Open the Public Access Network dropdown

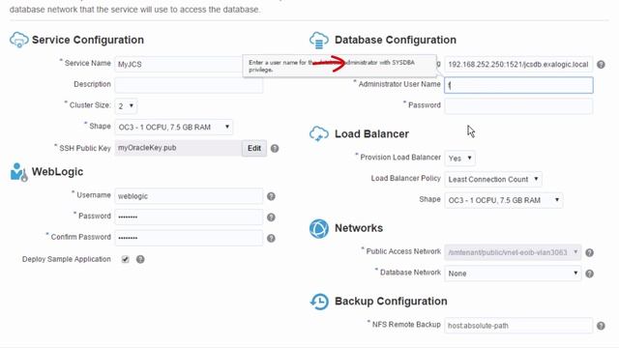(513, 252)
